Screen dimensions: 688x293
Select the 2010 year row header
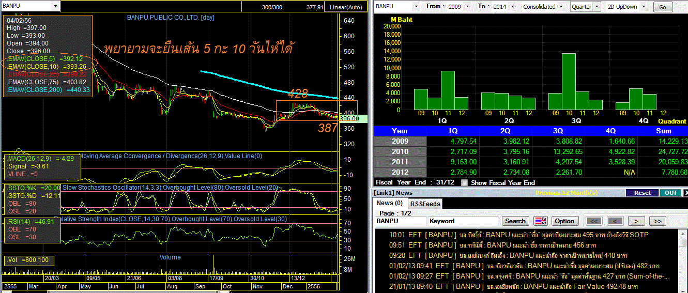tap(400, 151)
